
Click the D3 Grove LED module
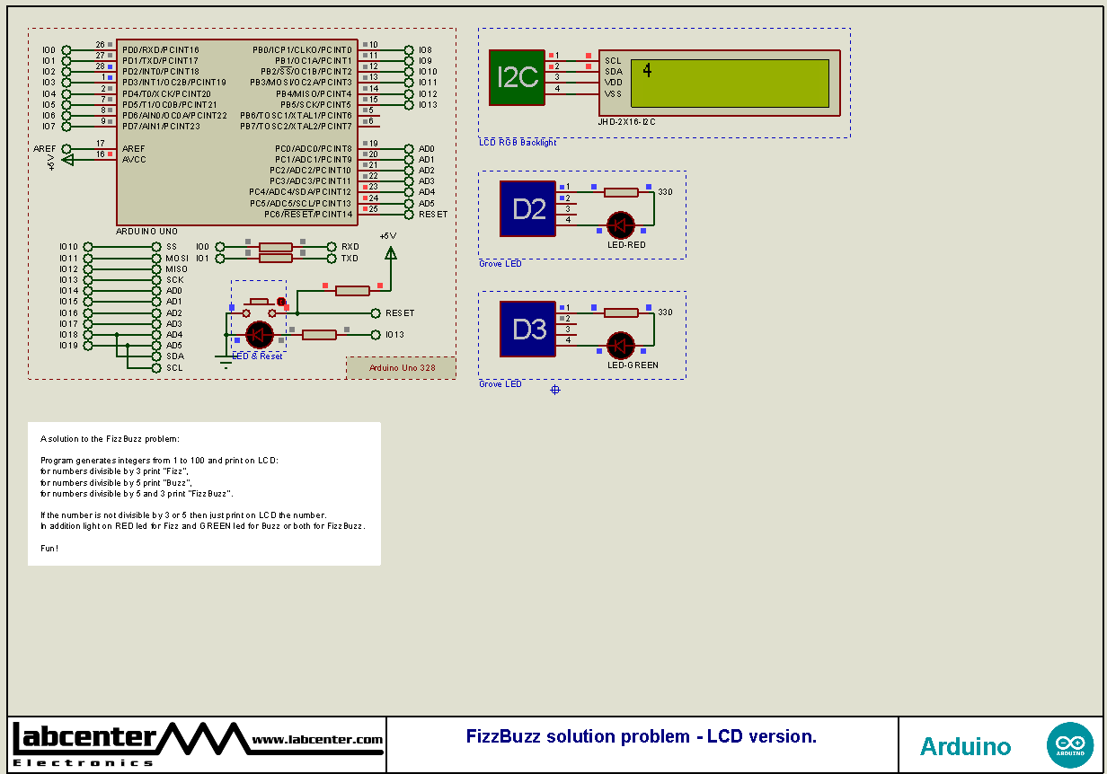point(528,330)
